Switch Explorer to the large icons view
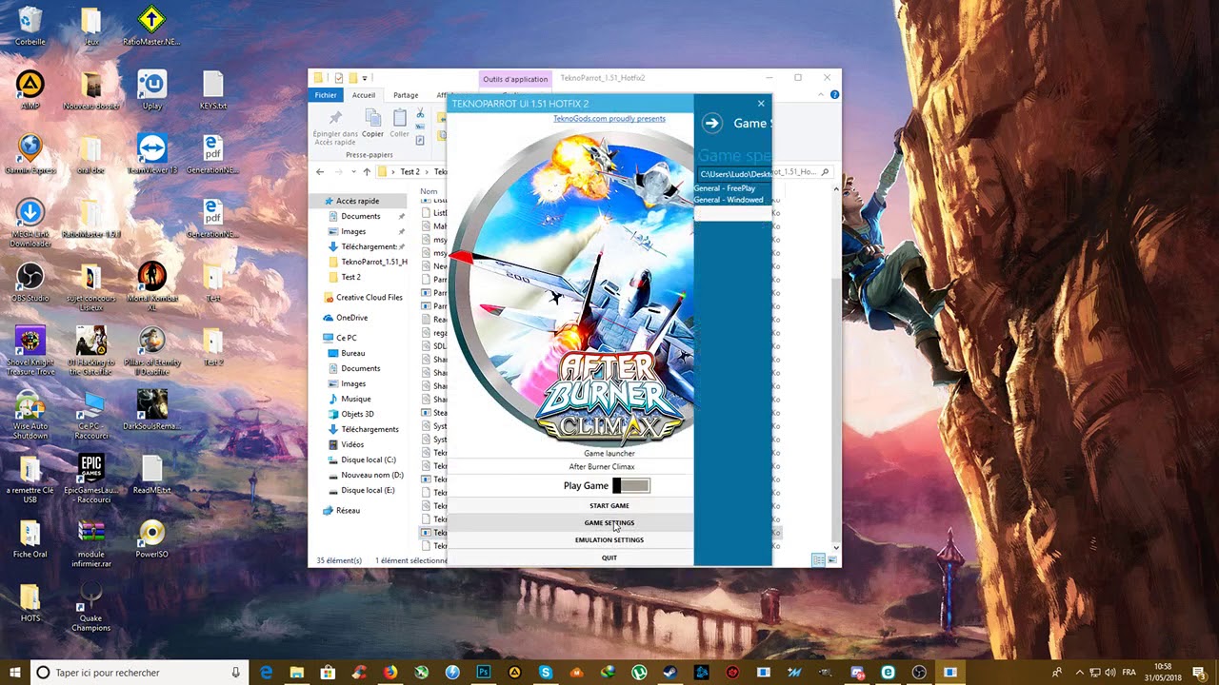This screenshot has width=1219, height=685. [x=831, y=560]
